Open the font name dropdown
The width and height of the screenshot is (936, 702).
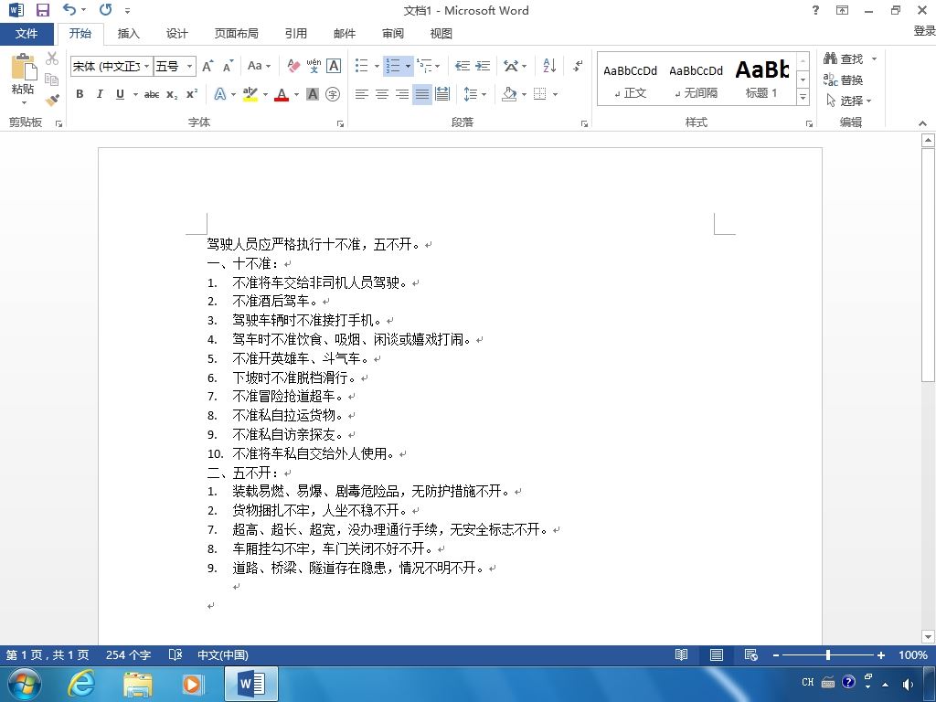(x=146, y=66)
